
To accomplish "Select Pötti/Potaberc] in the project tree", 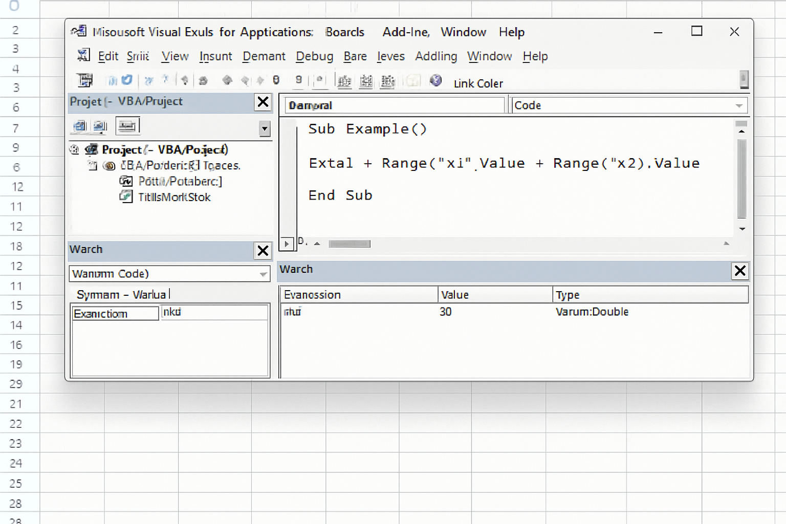I will click(x=180, y=181).
